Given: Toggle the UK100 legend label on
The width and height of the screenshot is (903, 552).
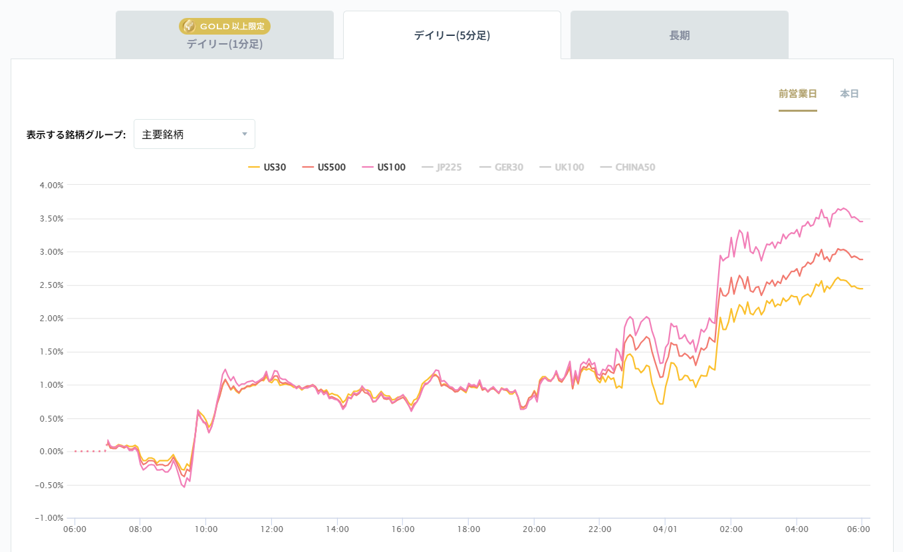Looking at the screenshot, I should click(569, 168).
